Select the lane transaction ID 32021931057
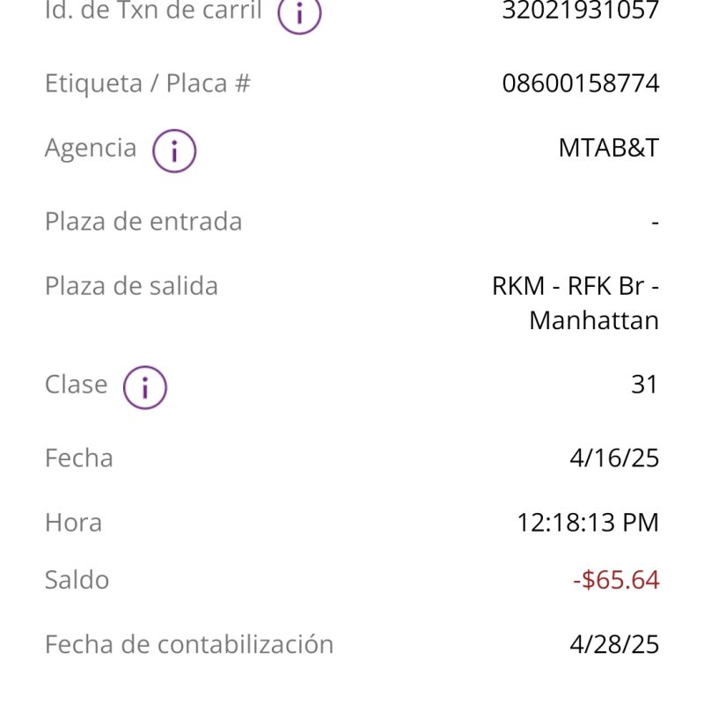The height and width of the screenshot is (704, 704). 581,10
